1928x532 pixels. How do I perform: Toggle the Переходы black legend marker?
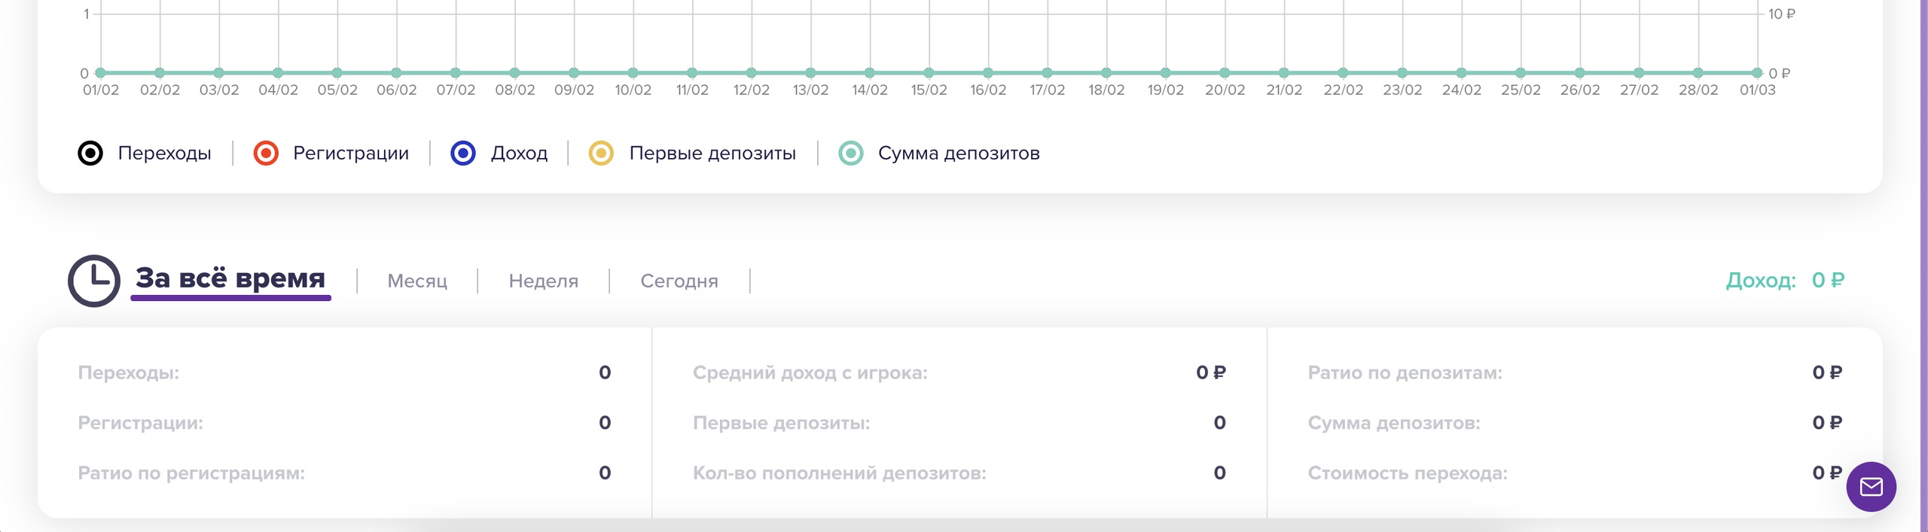(90, 154)
